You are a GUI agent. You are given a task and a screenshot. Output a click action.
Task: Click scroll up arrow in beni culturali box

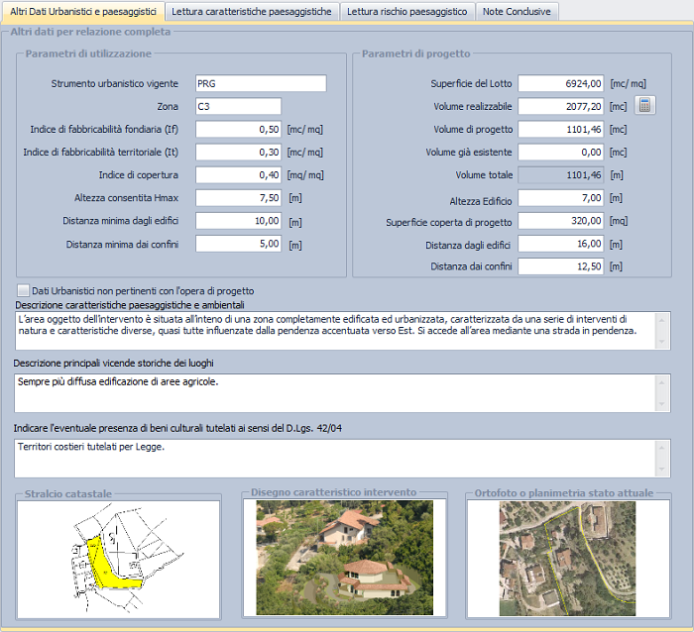[663, 446]
